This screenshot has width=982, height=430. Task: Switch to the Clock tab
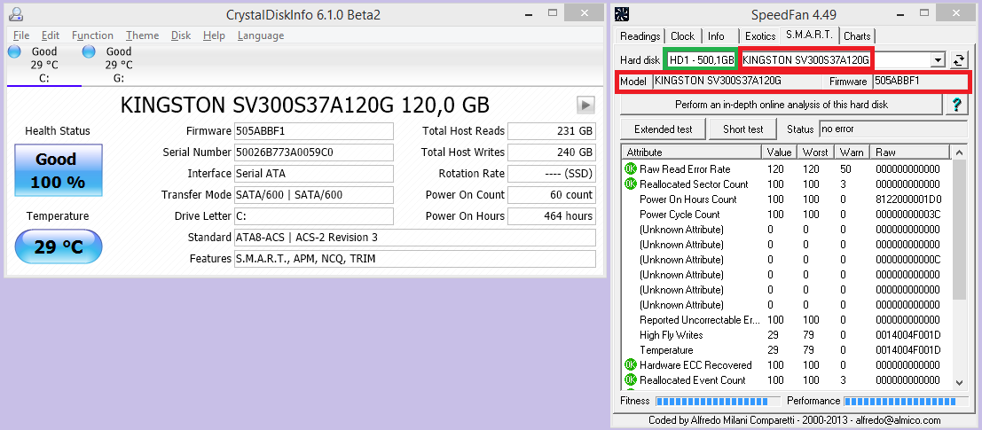tap(683, 36)
